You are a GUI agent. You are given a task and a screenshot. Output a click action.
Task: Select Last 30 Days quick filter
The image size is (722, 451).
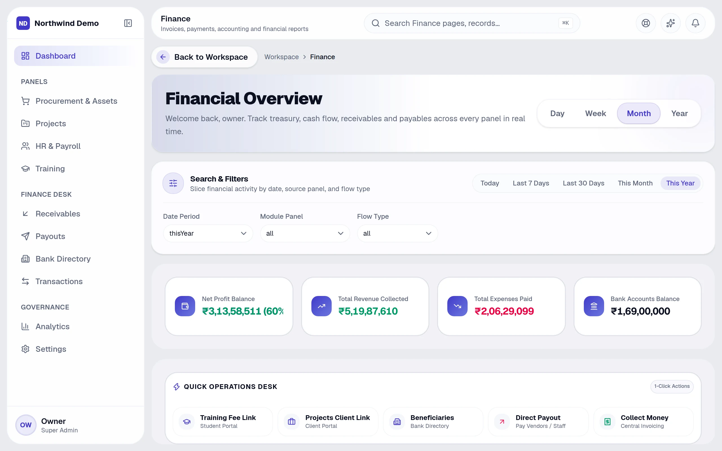[583, 183]
